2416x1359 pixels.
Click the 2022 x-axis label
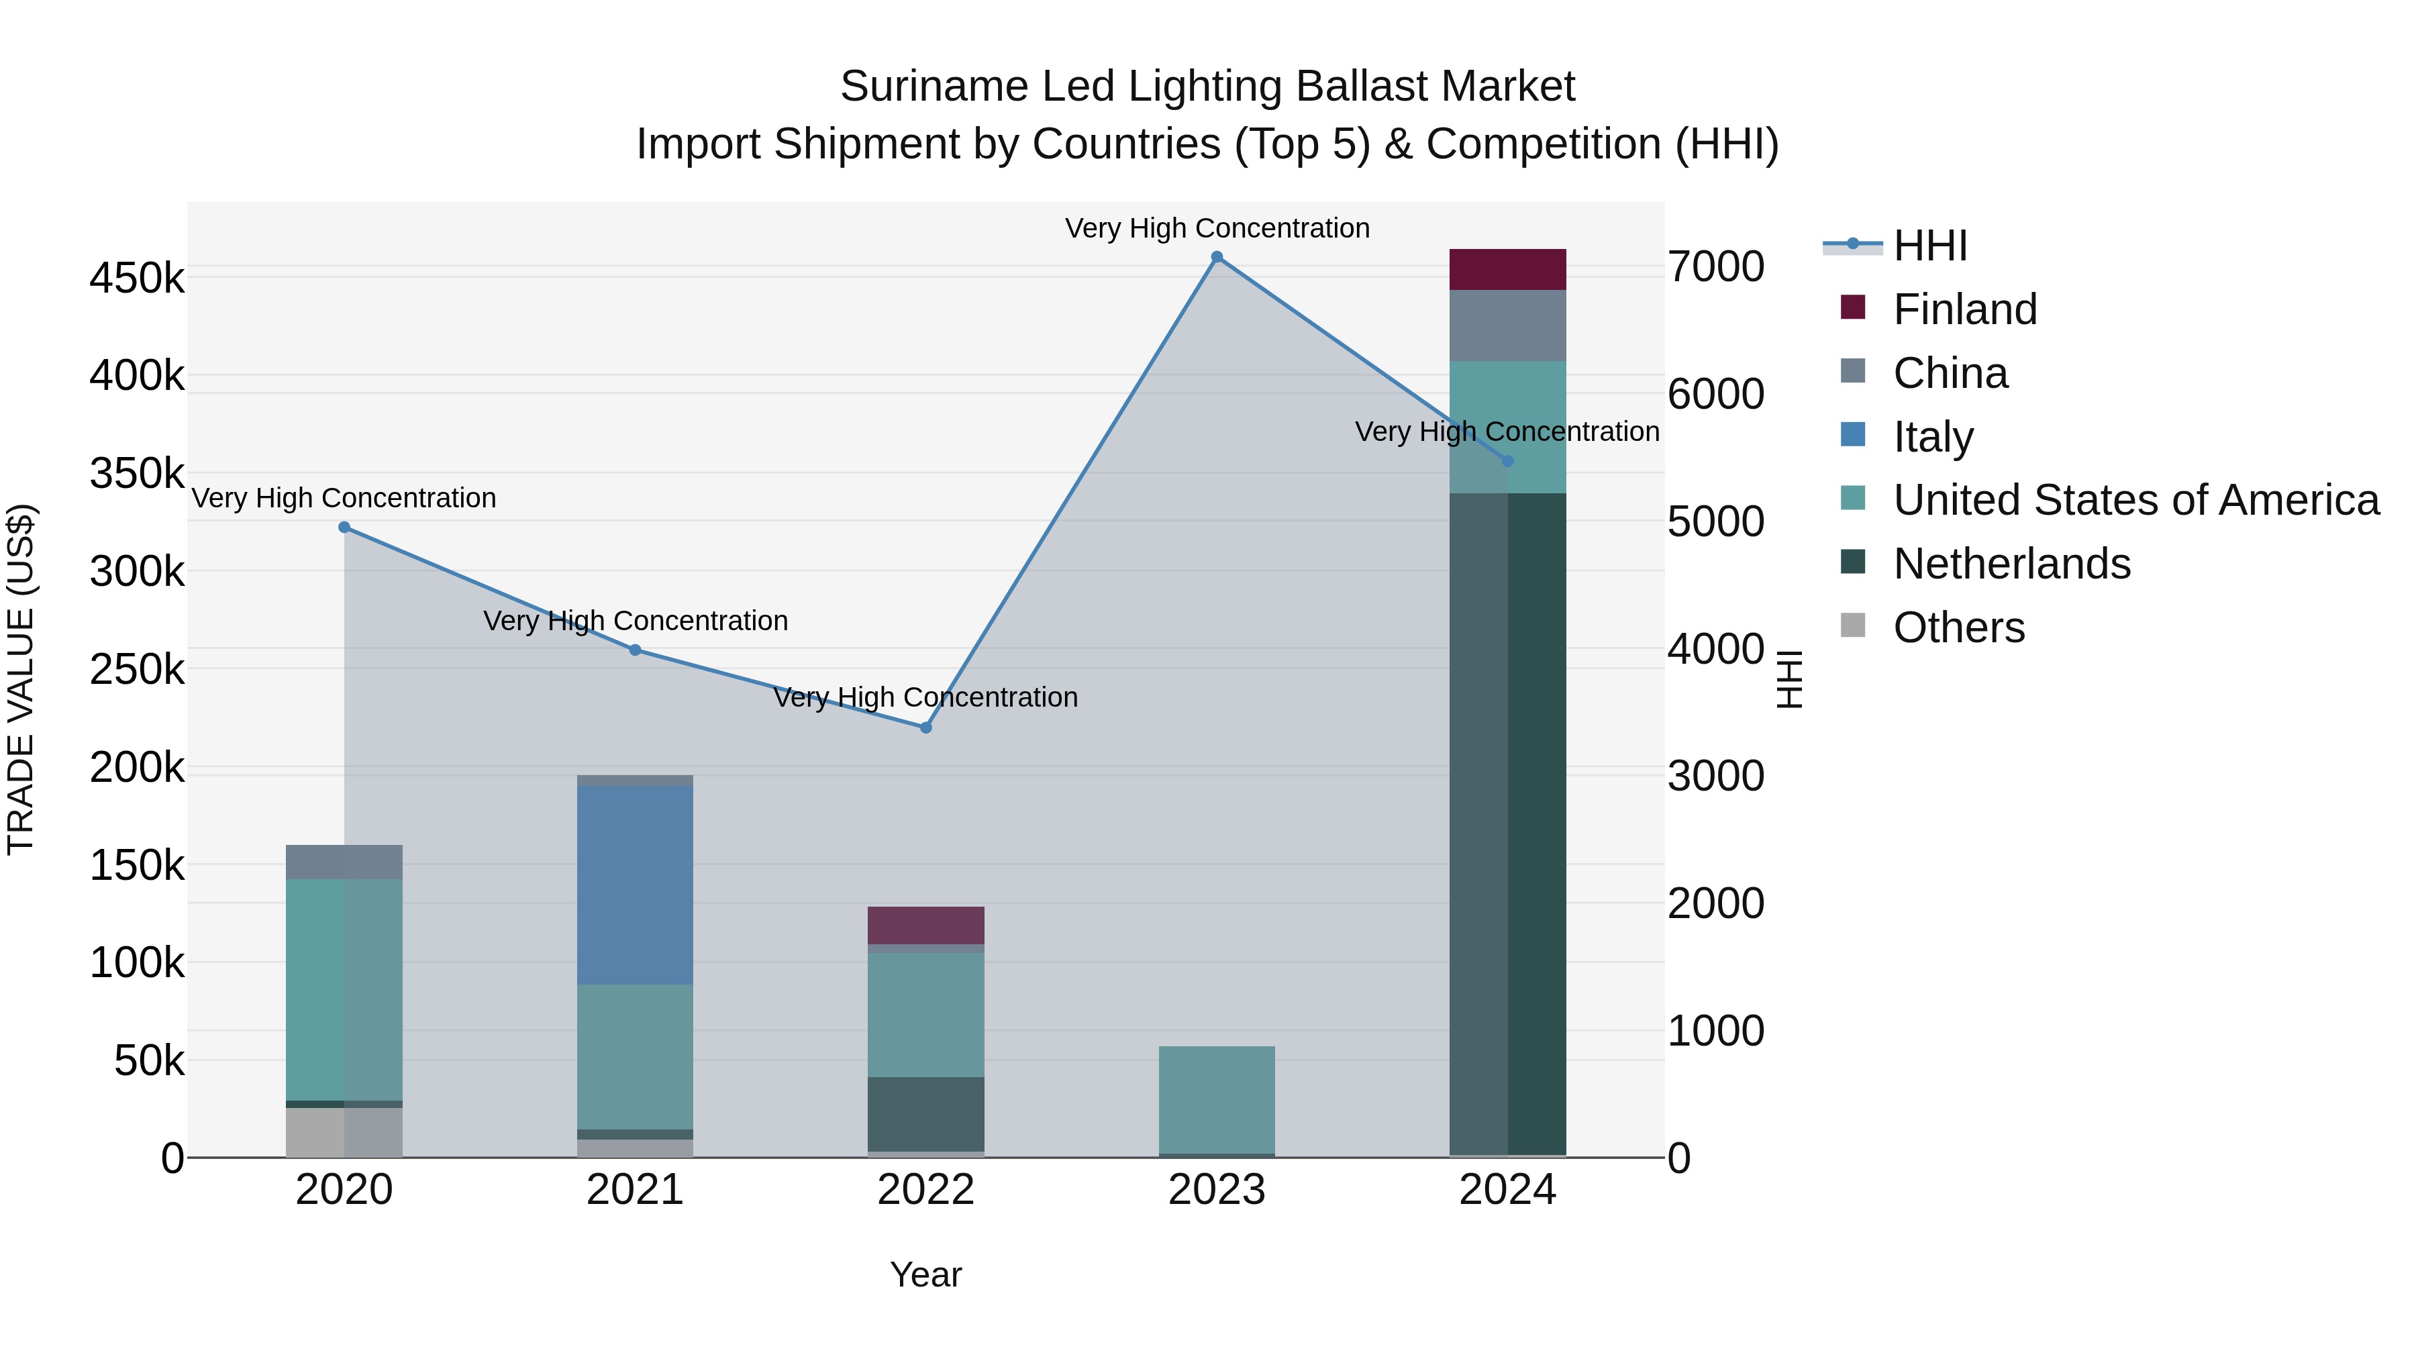click(x=925, y=1190)
